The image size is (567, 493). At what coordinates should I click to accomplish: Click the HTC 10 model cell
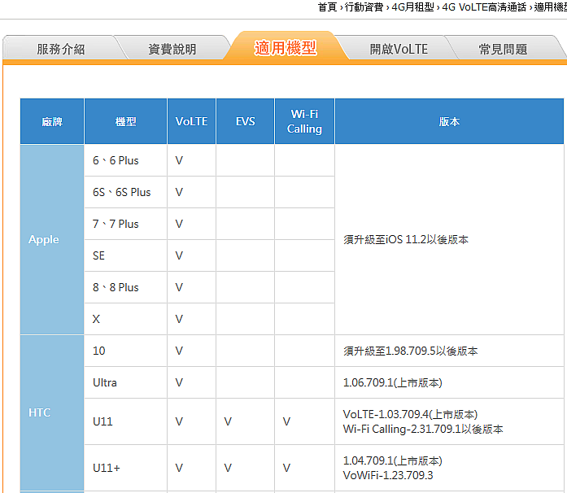[125, 351]
